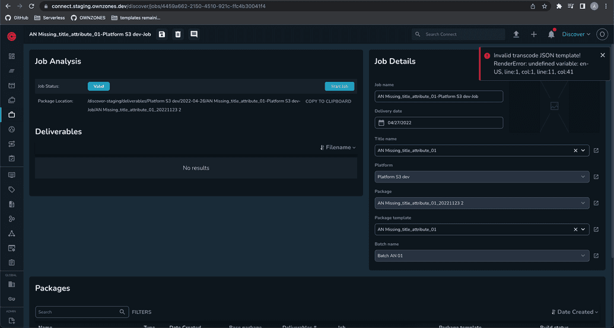This screenshot has width=614, height=328.
Task: Expand the Title name dropdown arrow
Action: pyautogui.click(x=583, y=150)
